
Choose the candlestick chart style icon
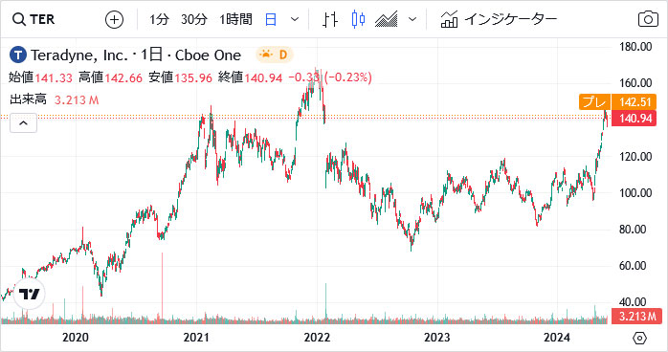tap(358, 19)
